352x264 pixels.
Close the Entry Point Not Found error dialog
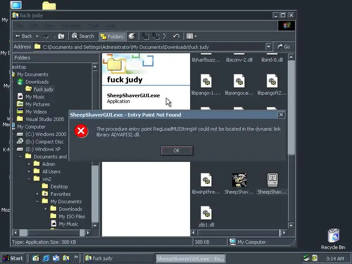tap(281, 115)
